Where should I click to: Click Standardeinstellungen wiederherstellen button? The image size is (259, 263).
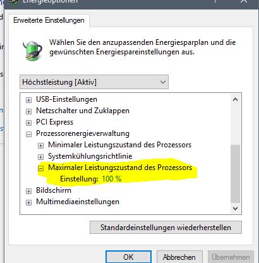[166, 228]
